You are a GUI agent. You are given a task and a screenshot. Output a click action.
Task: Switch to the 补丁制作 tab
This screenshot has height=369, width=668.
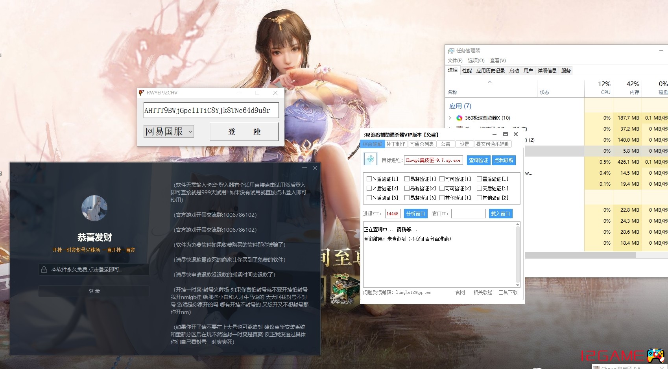point(396,144)
